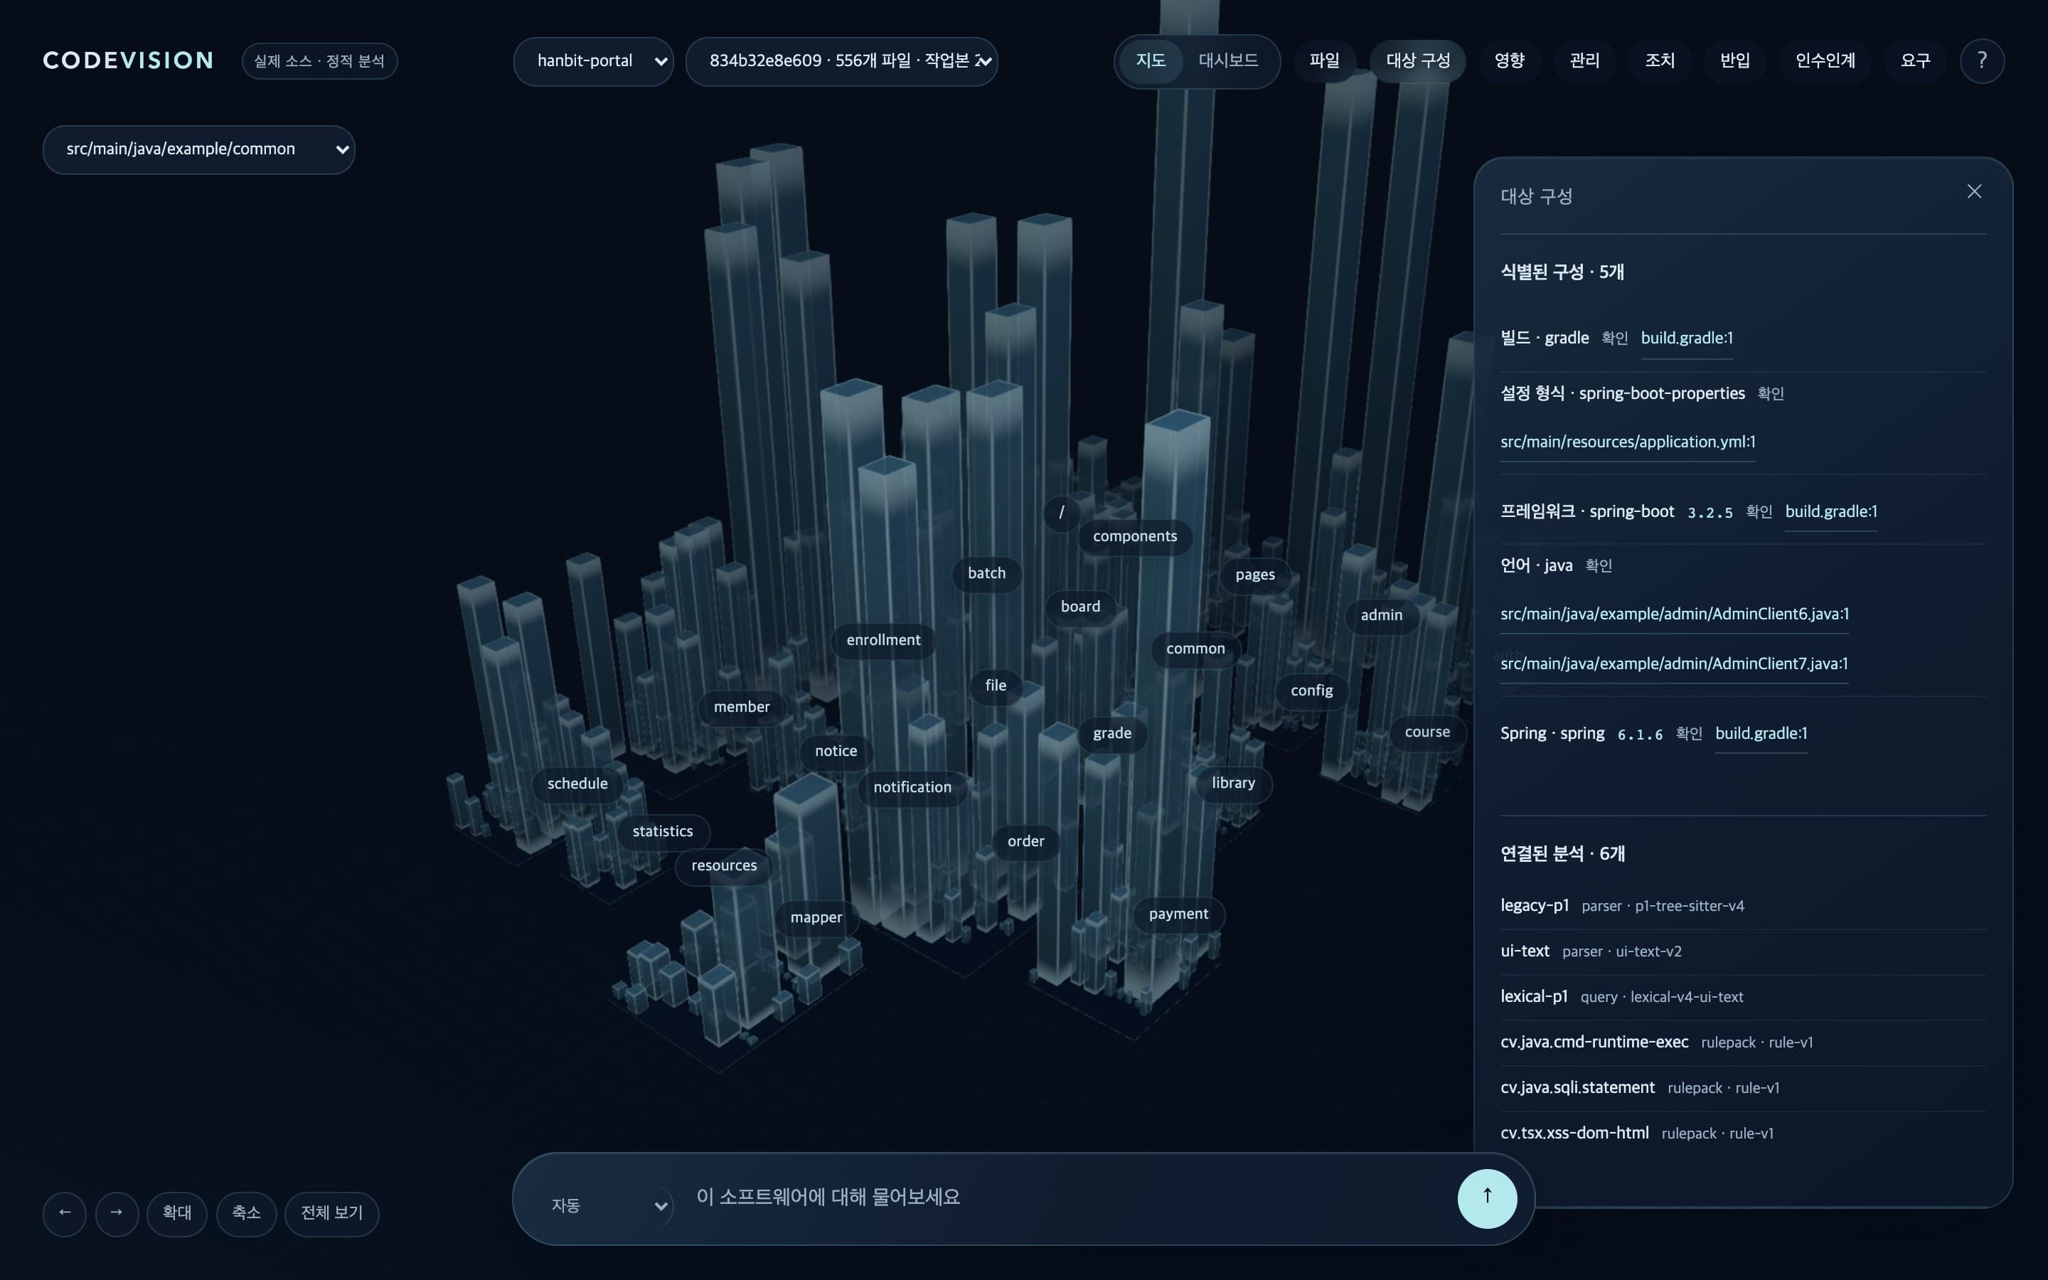The width and height of the screenshot is (2048, 1280).
Task: Click the legacy-p1 analysis row
Action: pos(1742,906)
